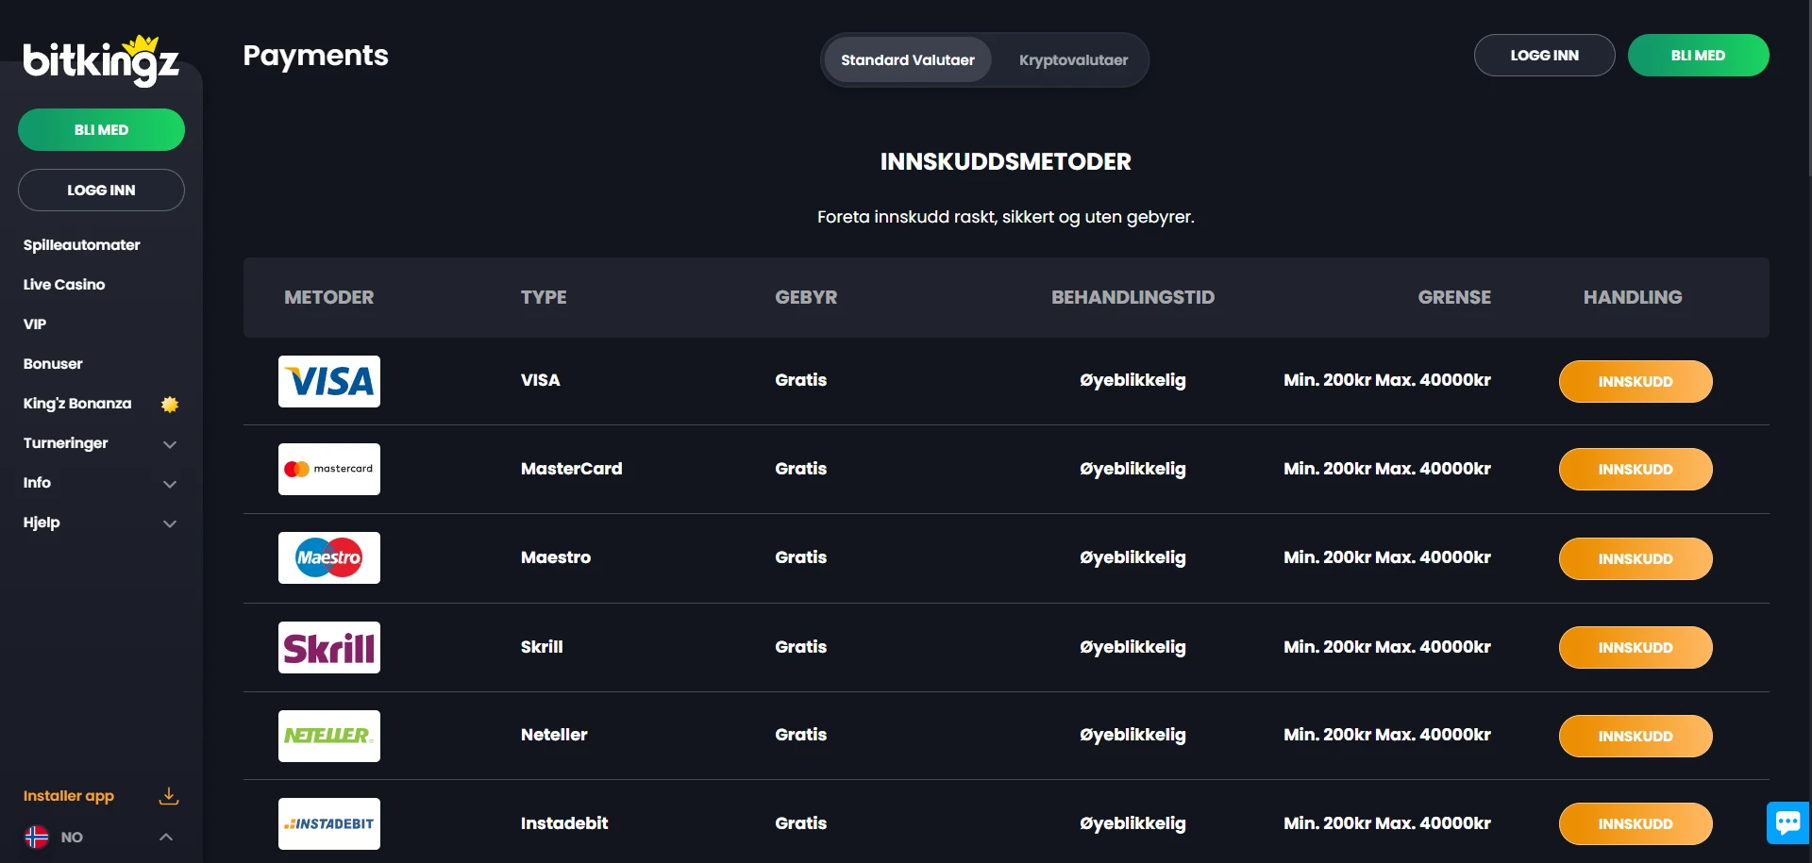The image size is (1812, 863).
Task: Switch to Kryptovalutaer tab
Action: 1073,59
